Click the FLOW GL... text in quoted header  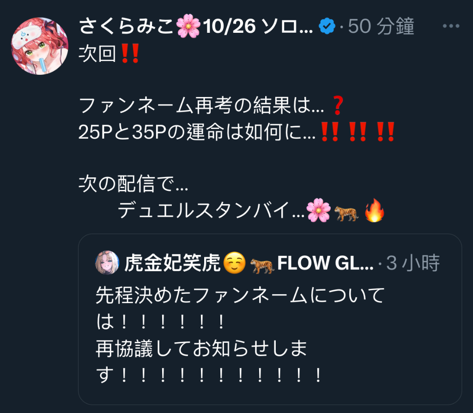325,263
